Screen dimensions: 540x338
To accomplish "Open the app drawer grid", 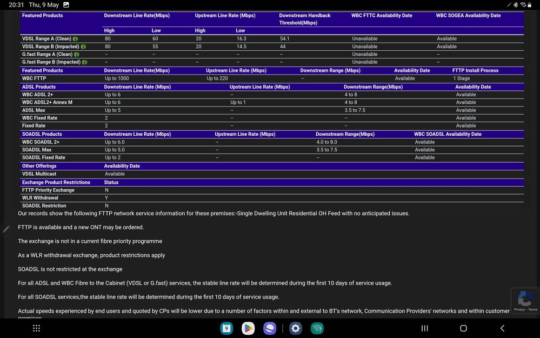I will tap(36, 328).
